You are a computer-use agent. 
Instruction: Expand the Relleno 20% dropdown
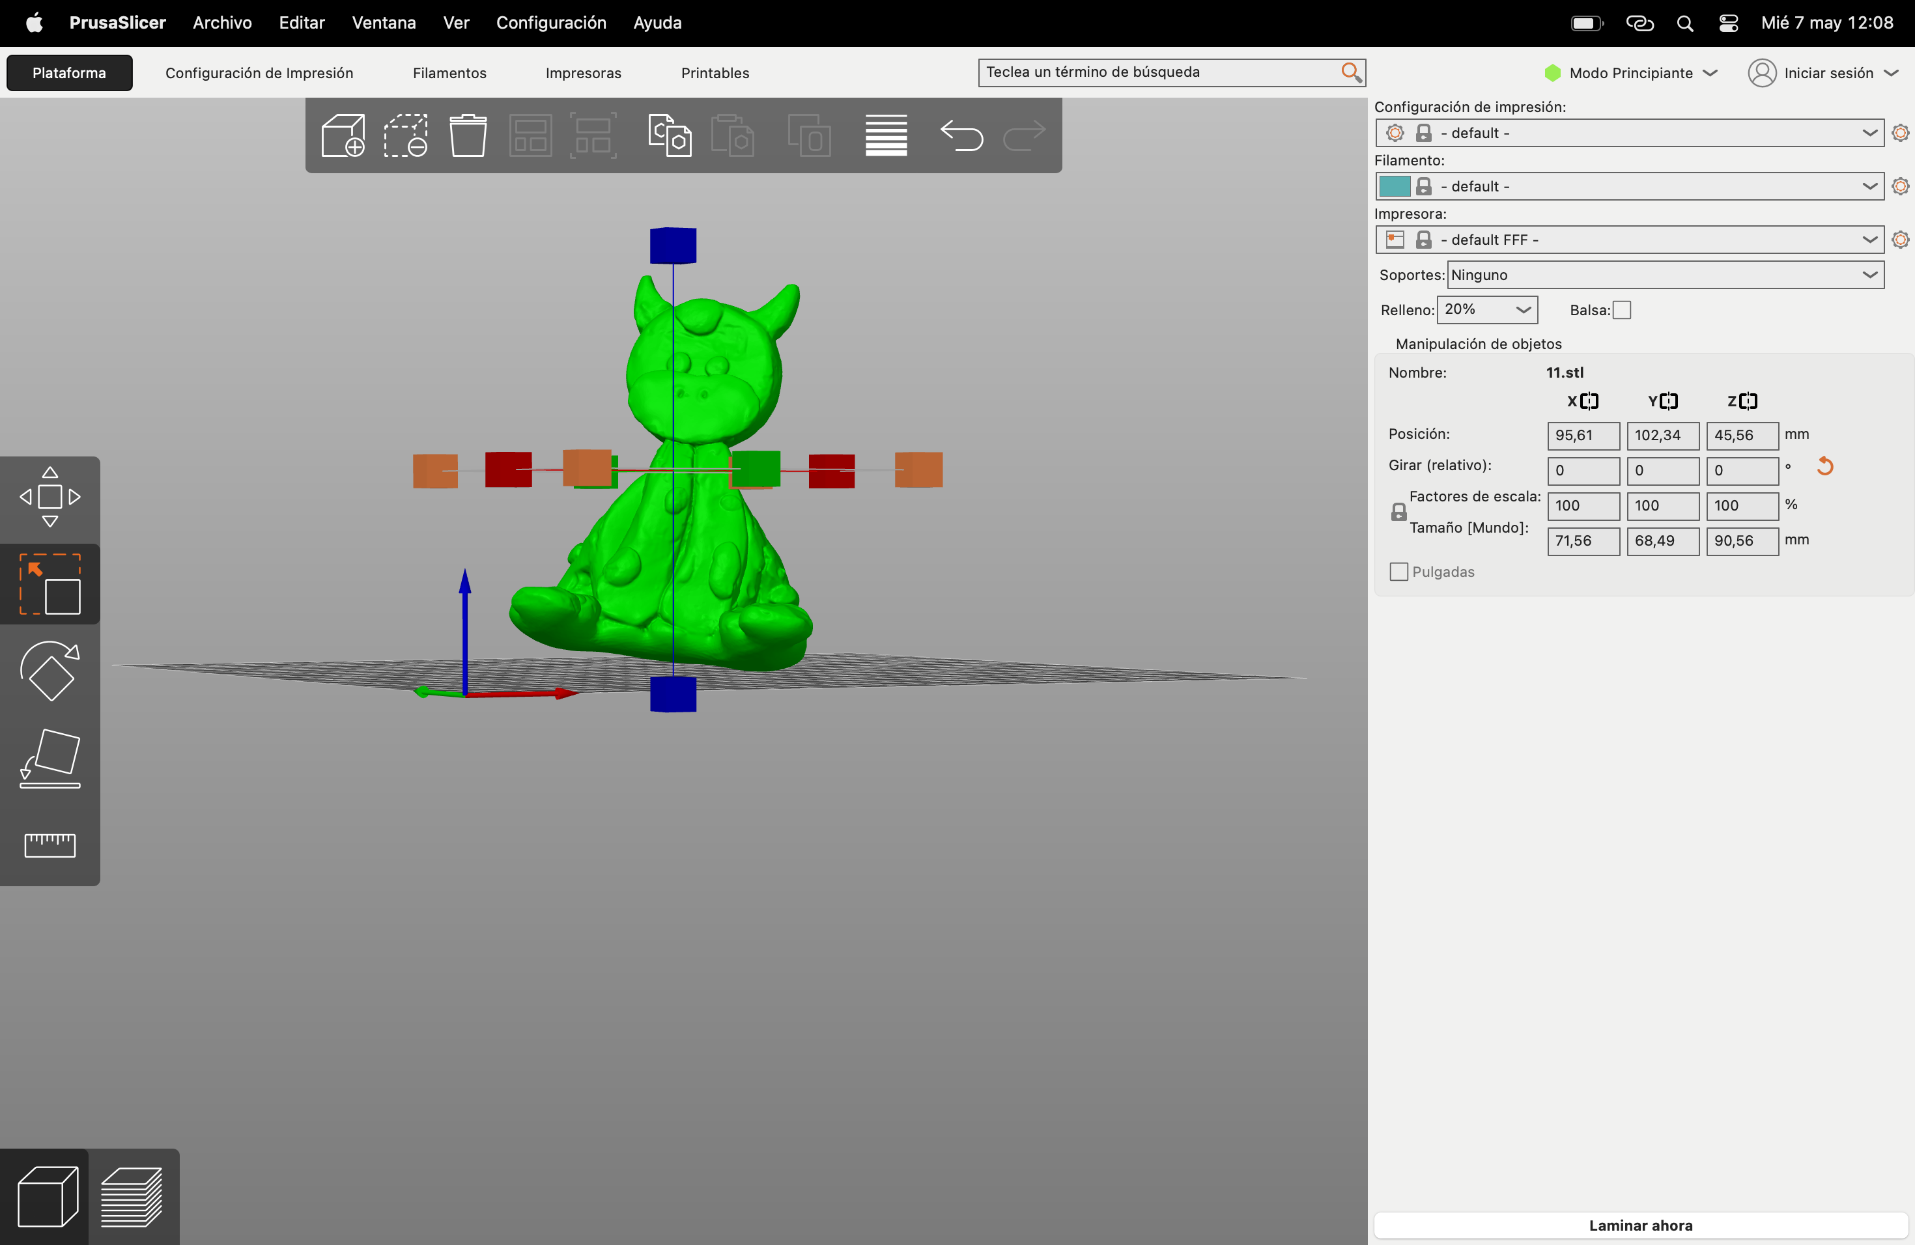(x=1487, y=310)
